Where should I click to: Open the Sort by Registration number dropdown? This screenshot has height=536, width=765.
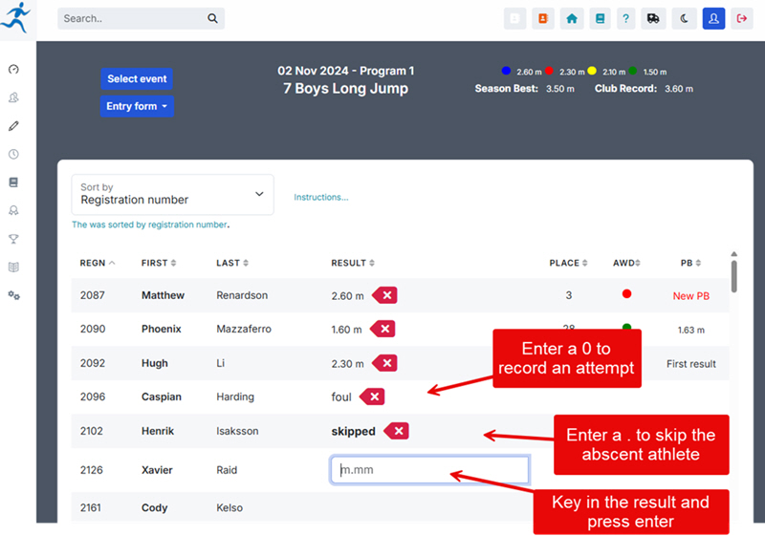(172, 194)
